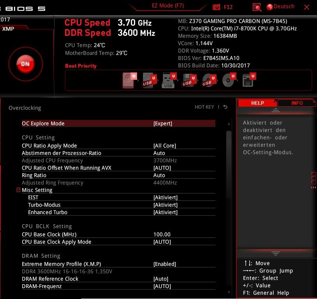This screenshot has height=299, width=317.
Task: Toggle the XMP ON button
Action: click(x=25, y=64)
